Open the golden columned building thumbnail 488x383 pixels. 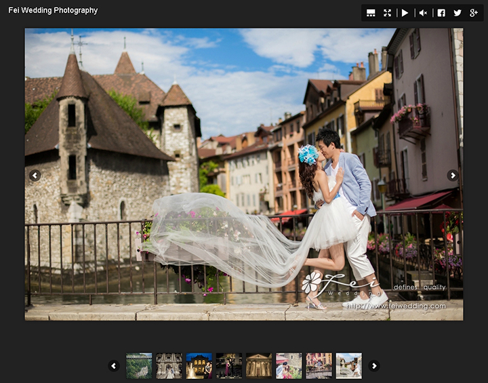[x=259, y=365]
